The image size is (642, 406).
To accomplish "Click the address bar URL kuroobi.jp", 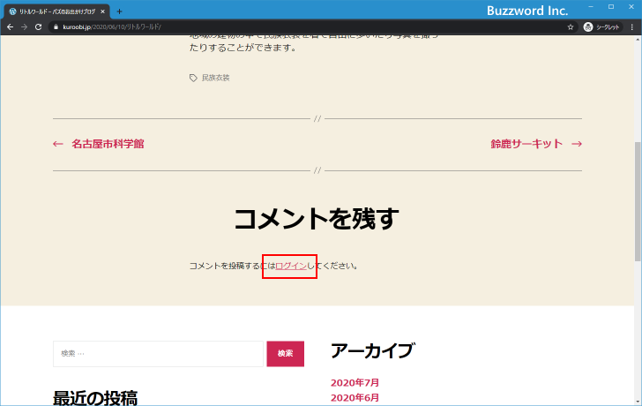I will point(112,27).
